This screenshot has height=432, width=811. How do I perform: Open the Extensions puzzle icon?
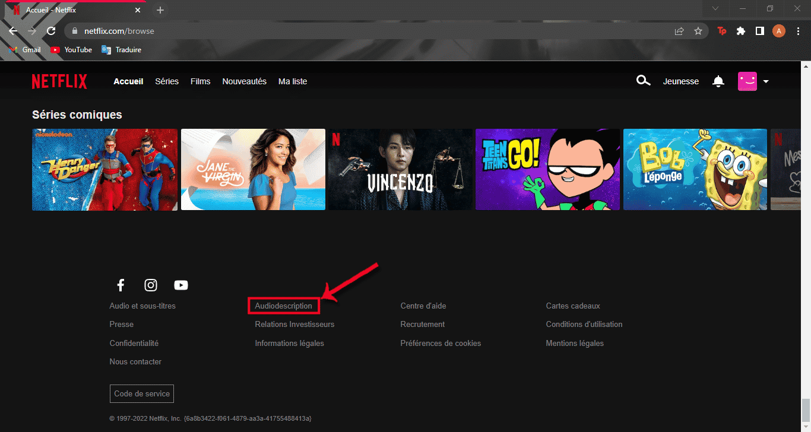pyautogui.click(x=740, y=31)
